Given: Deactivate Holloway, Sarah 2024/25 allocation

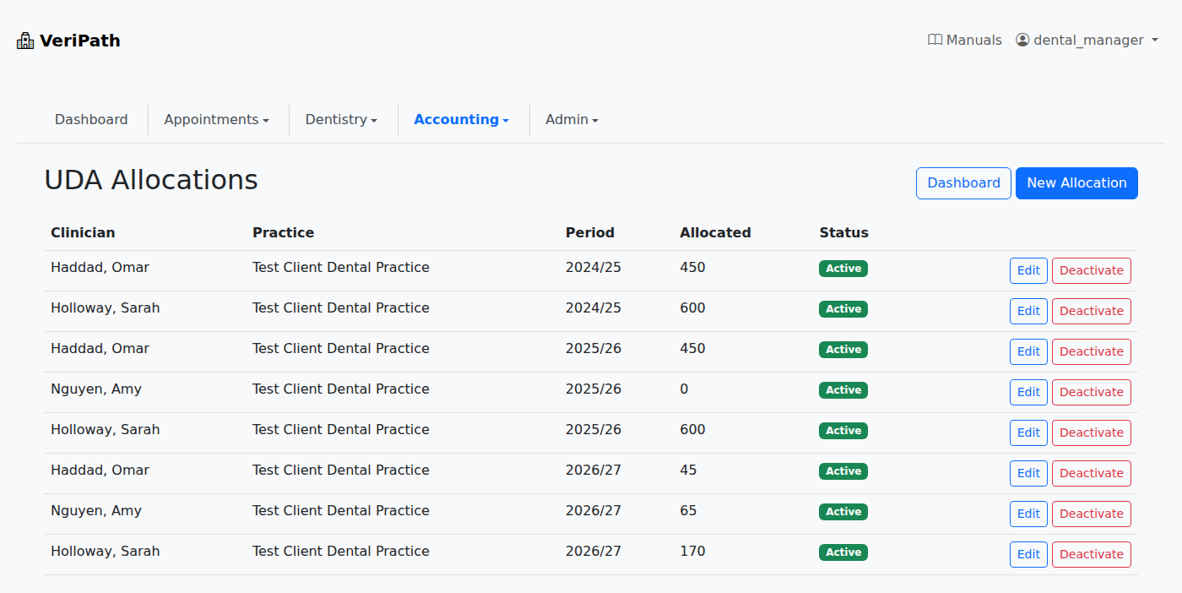Looking at the screenshot, I should 1092,311.
